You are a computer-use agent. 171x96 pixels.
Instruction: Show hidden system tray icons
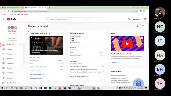pyautogui.click(x=117, y=88)
